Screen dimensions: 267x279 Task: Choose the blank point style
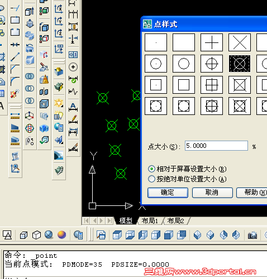point(184,42)
